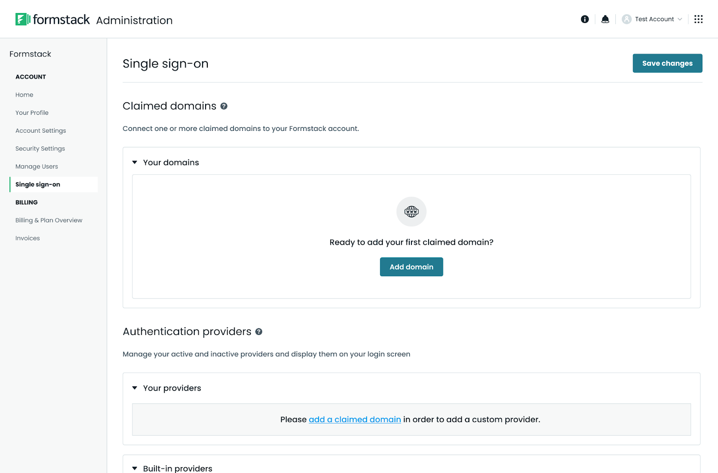Image resolution: width=718 pixels, height=473 pixels.
Task: Click the Test Account avatar icon
Action: 627,19
